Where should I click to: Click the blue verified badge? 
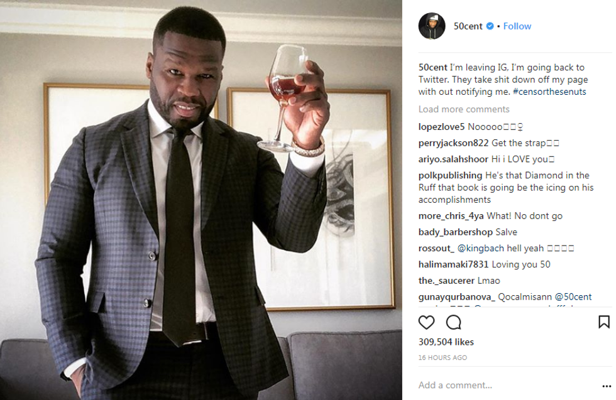[x=490, y=26]
